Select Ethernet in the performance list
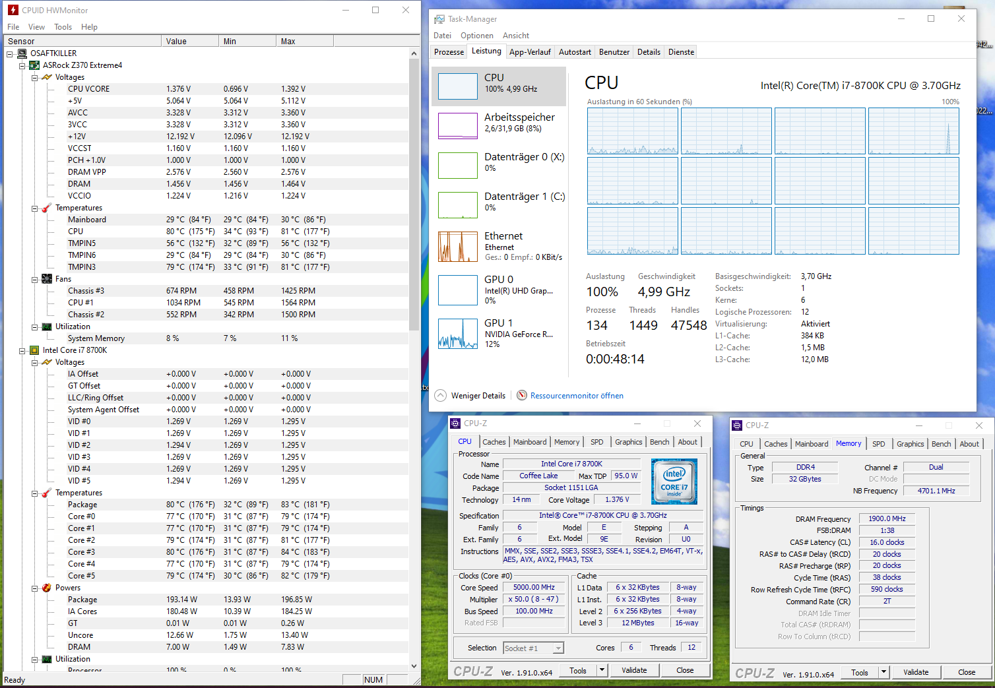Image resolution: width=995 pixels, height=688 pixels. (499, 246)
